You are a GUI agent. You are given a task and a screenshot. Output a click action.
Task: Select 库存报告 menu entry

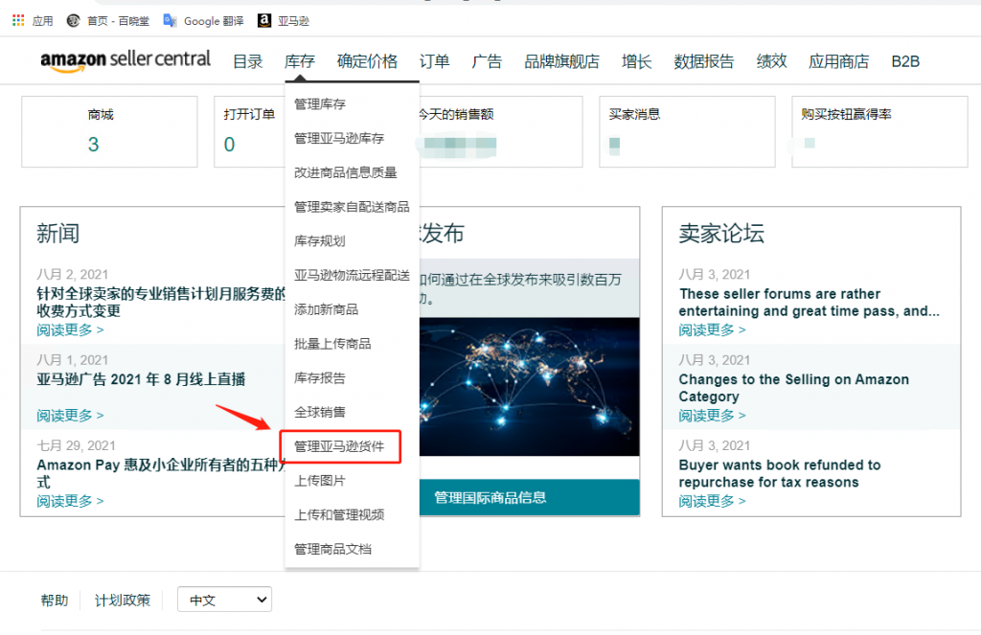point(320,378)
